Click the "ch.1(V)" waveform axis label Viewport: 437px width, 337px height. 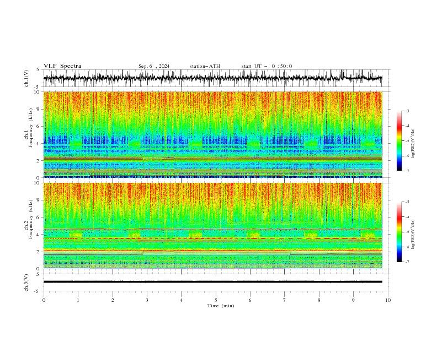(x=26, y=78)
